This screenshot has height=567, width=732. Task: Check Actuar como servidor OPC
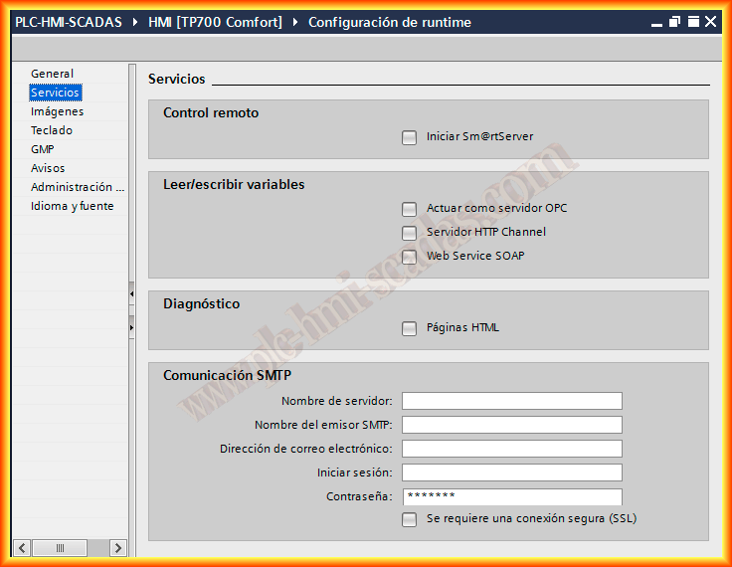tap(409, 209)
